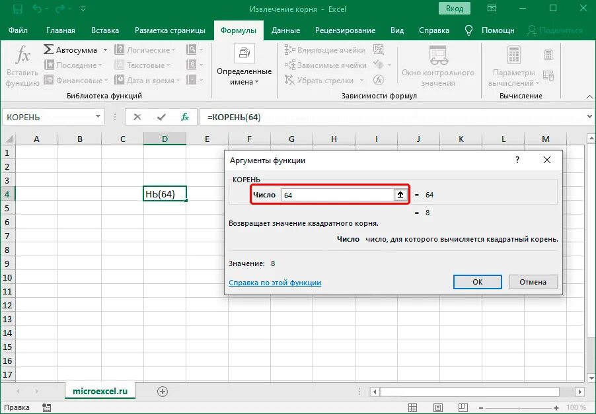Open the Текстовые functions list

[x=142, y=65]
